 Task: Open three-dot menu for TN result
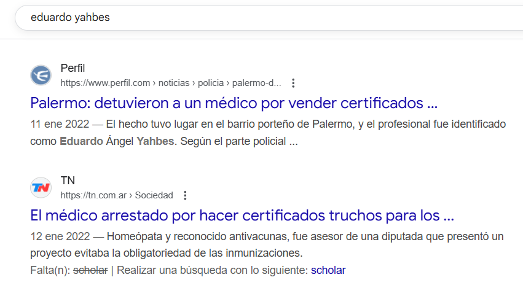click(x=185, y=195)
